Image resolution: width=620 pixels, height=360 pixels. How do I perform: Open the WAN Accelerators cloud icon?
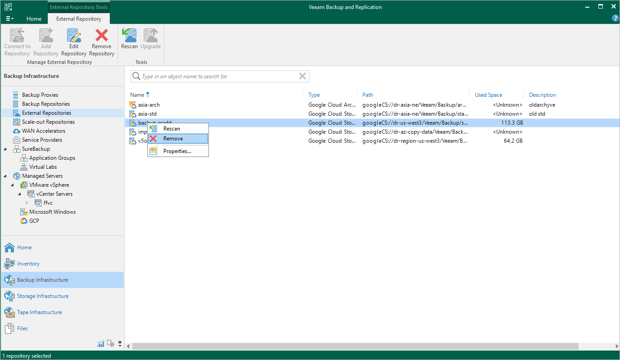[16, 131]
